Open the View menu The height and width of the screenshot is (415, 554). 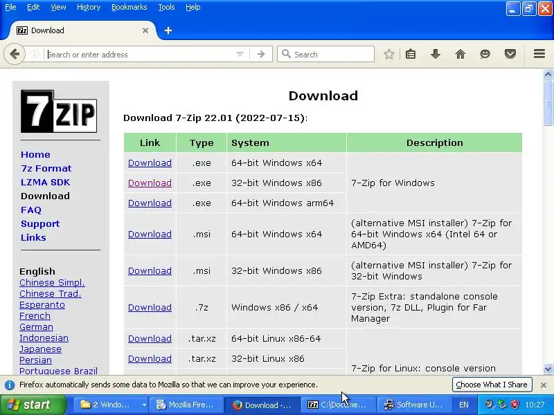[58, 7]
